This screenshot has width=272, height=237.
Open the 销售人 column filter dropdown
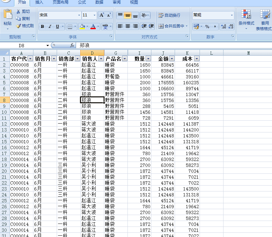coord(101,58)
